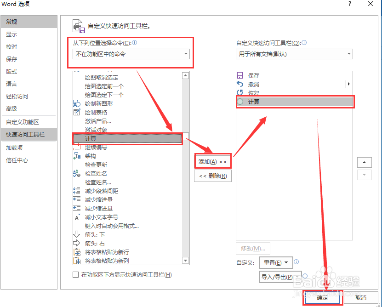Viewport: 382px width, 307px height.
Task: Open the 信任中心 category
Action: pyautogui.click(x=29, y=160)
